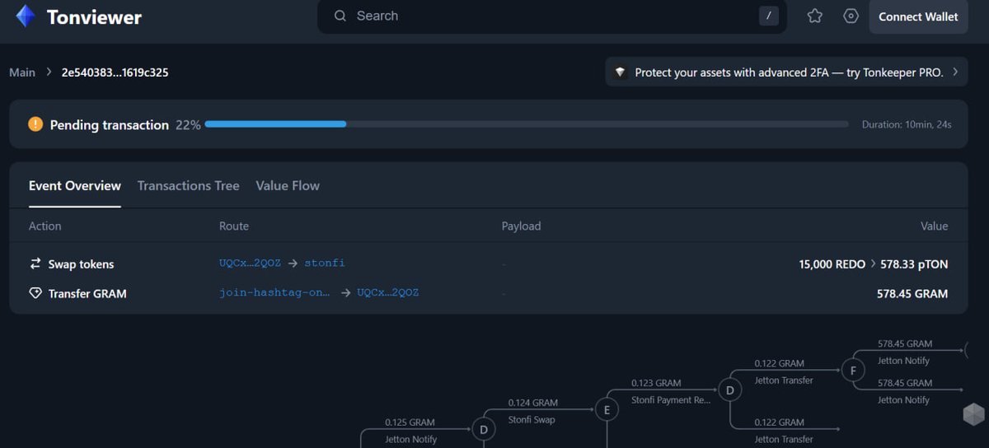Click the Value column header
The width and height of the screenshot is (989, 448).
(x=934, y=226)
